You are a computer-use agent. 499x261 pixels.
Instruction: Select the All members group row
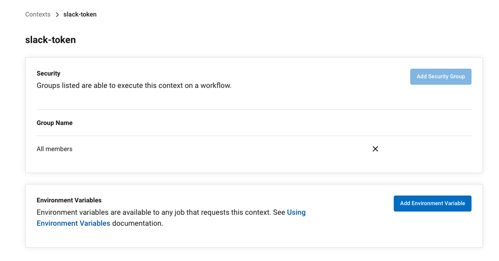tap(54, 149)
